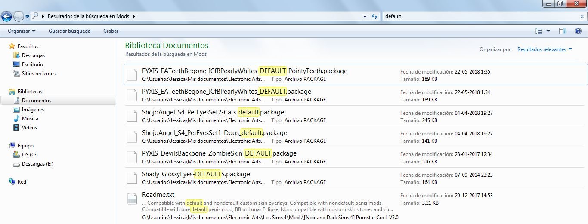Click the Red network icon
This screenshot has width=588, height=224.
[x=12, y=182]
